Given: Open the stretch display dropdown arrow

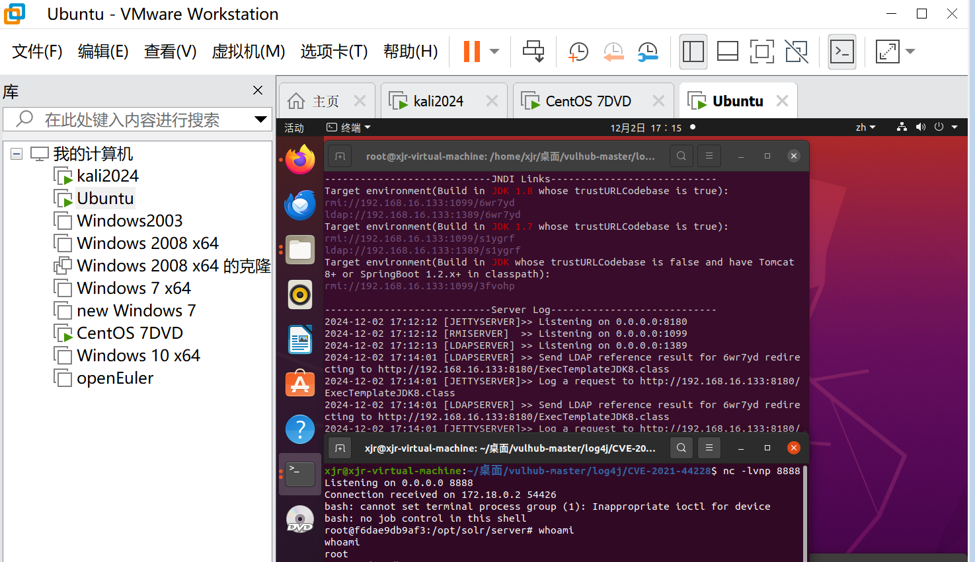Looking at the screenshot, I should [x=910, y=52].
